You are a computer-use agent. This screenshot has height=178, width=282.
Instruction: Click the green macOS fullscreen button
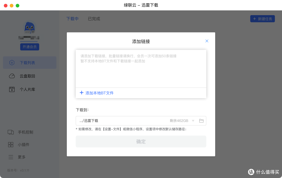(17, 5)
